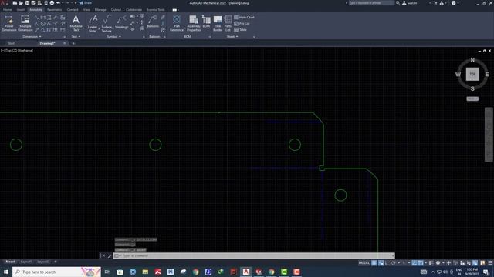Add new drawing tab with plus button

(73, 43)
